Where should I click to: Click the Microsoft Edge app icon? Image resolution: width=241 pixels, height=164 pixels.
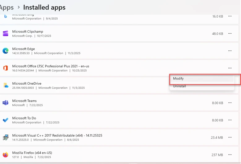(x=5, y=51)
